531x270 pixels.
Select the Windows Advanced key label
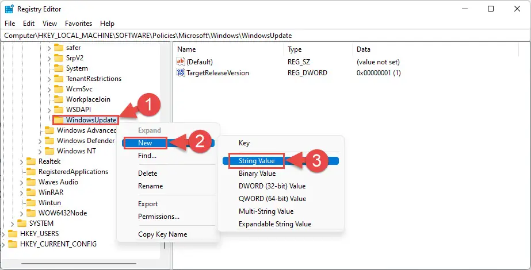(87, 130)
